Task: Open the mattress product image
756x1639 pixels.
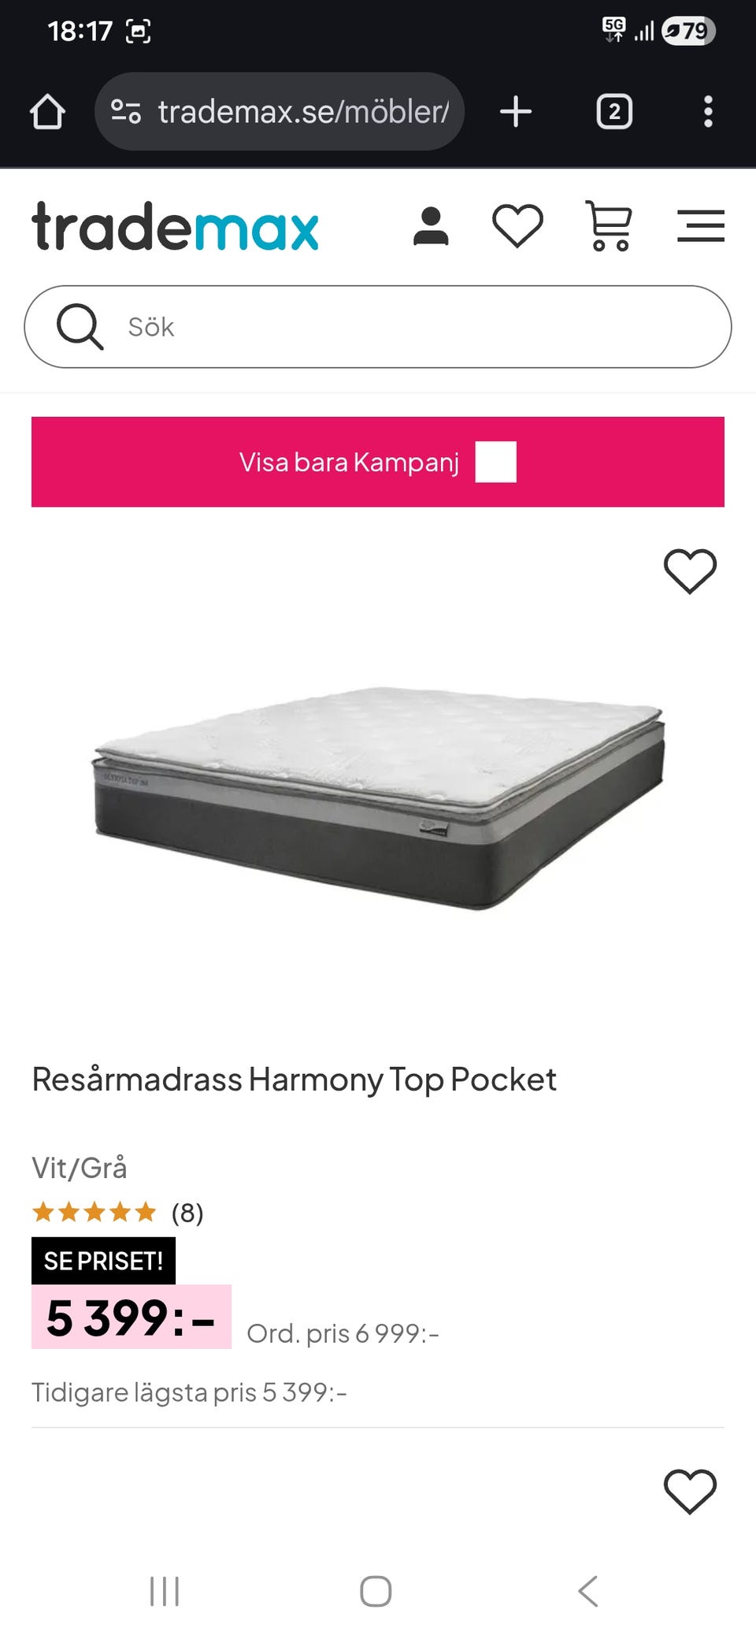Action: point(378,797)
